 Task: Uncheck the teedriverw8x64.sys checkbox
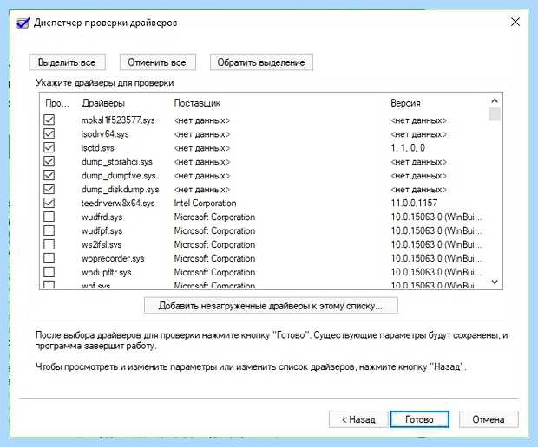pos(49,203)
